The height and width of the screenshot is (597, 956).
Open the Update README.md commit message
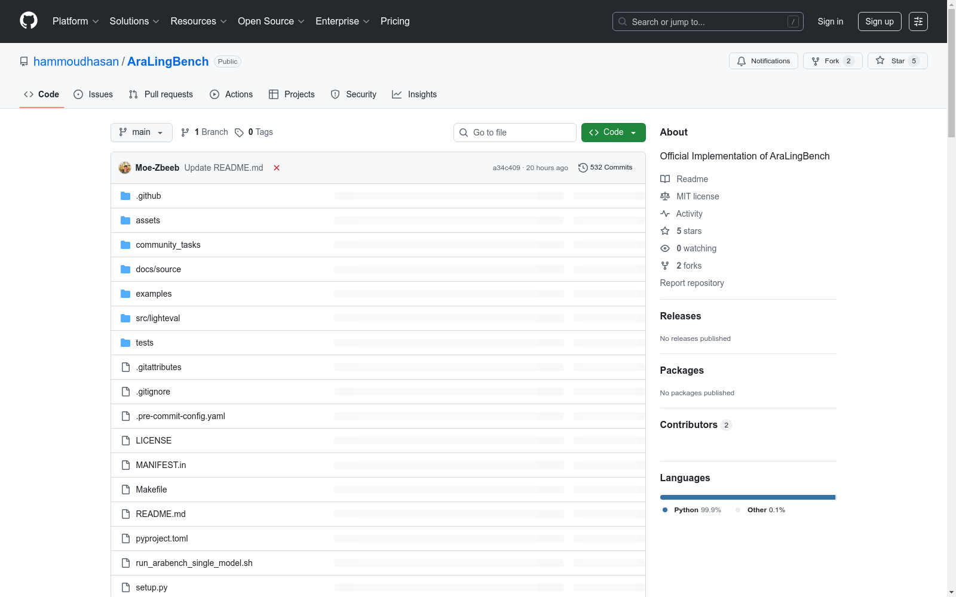[223, 168]
